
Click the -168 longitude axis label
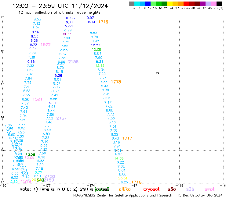180,186
